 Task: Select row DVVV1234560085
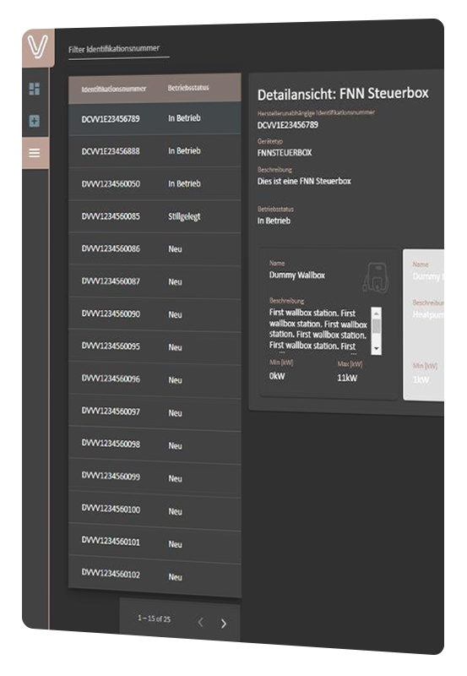pyautogui.click(x=155, y=216)
